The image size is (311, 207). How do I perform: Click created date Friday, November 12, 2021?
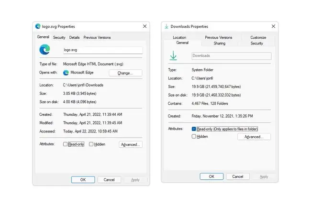click(222, 116)
